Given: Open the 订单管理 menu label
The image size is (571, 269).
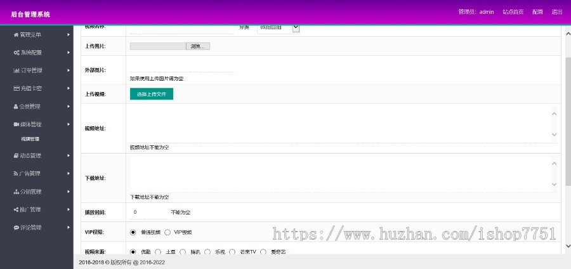Looking at the screenshot, I should (x=31, y=70).
